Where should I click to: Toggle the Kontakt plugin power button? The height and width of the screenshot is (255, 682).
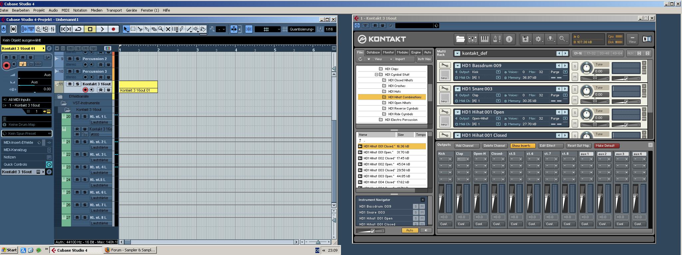point(357,26)
